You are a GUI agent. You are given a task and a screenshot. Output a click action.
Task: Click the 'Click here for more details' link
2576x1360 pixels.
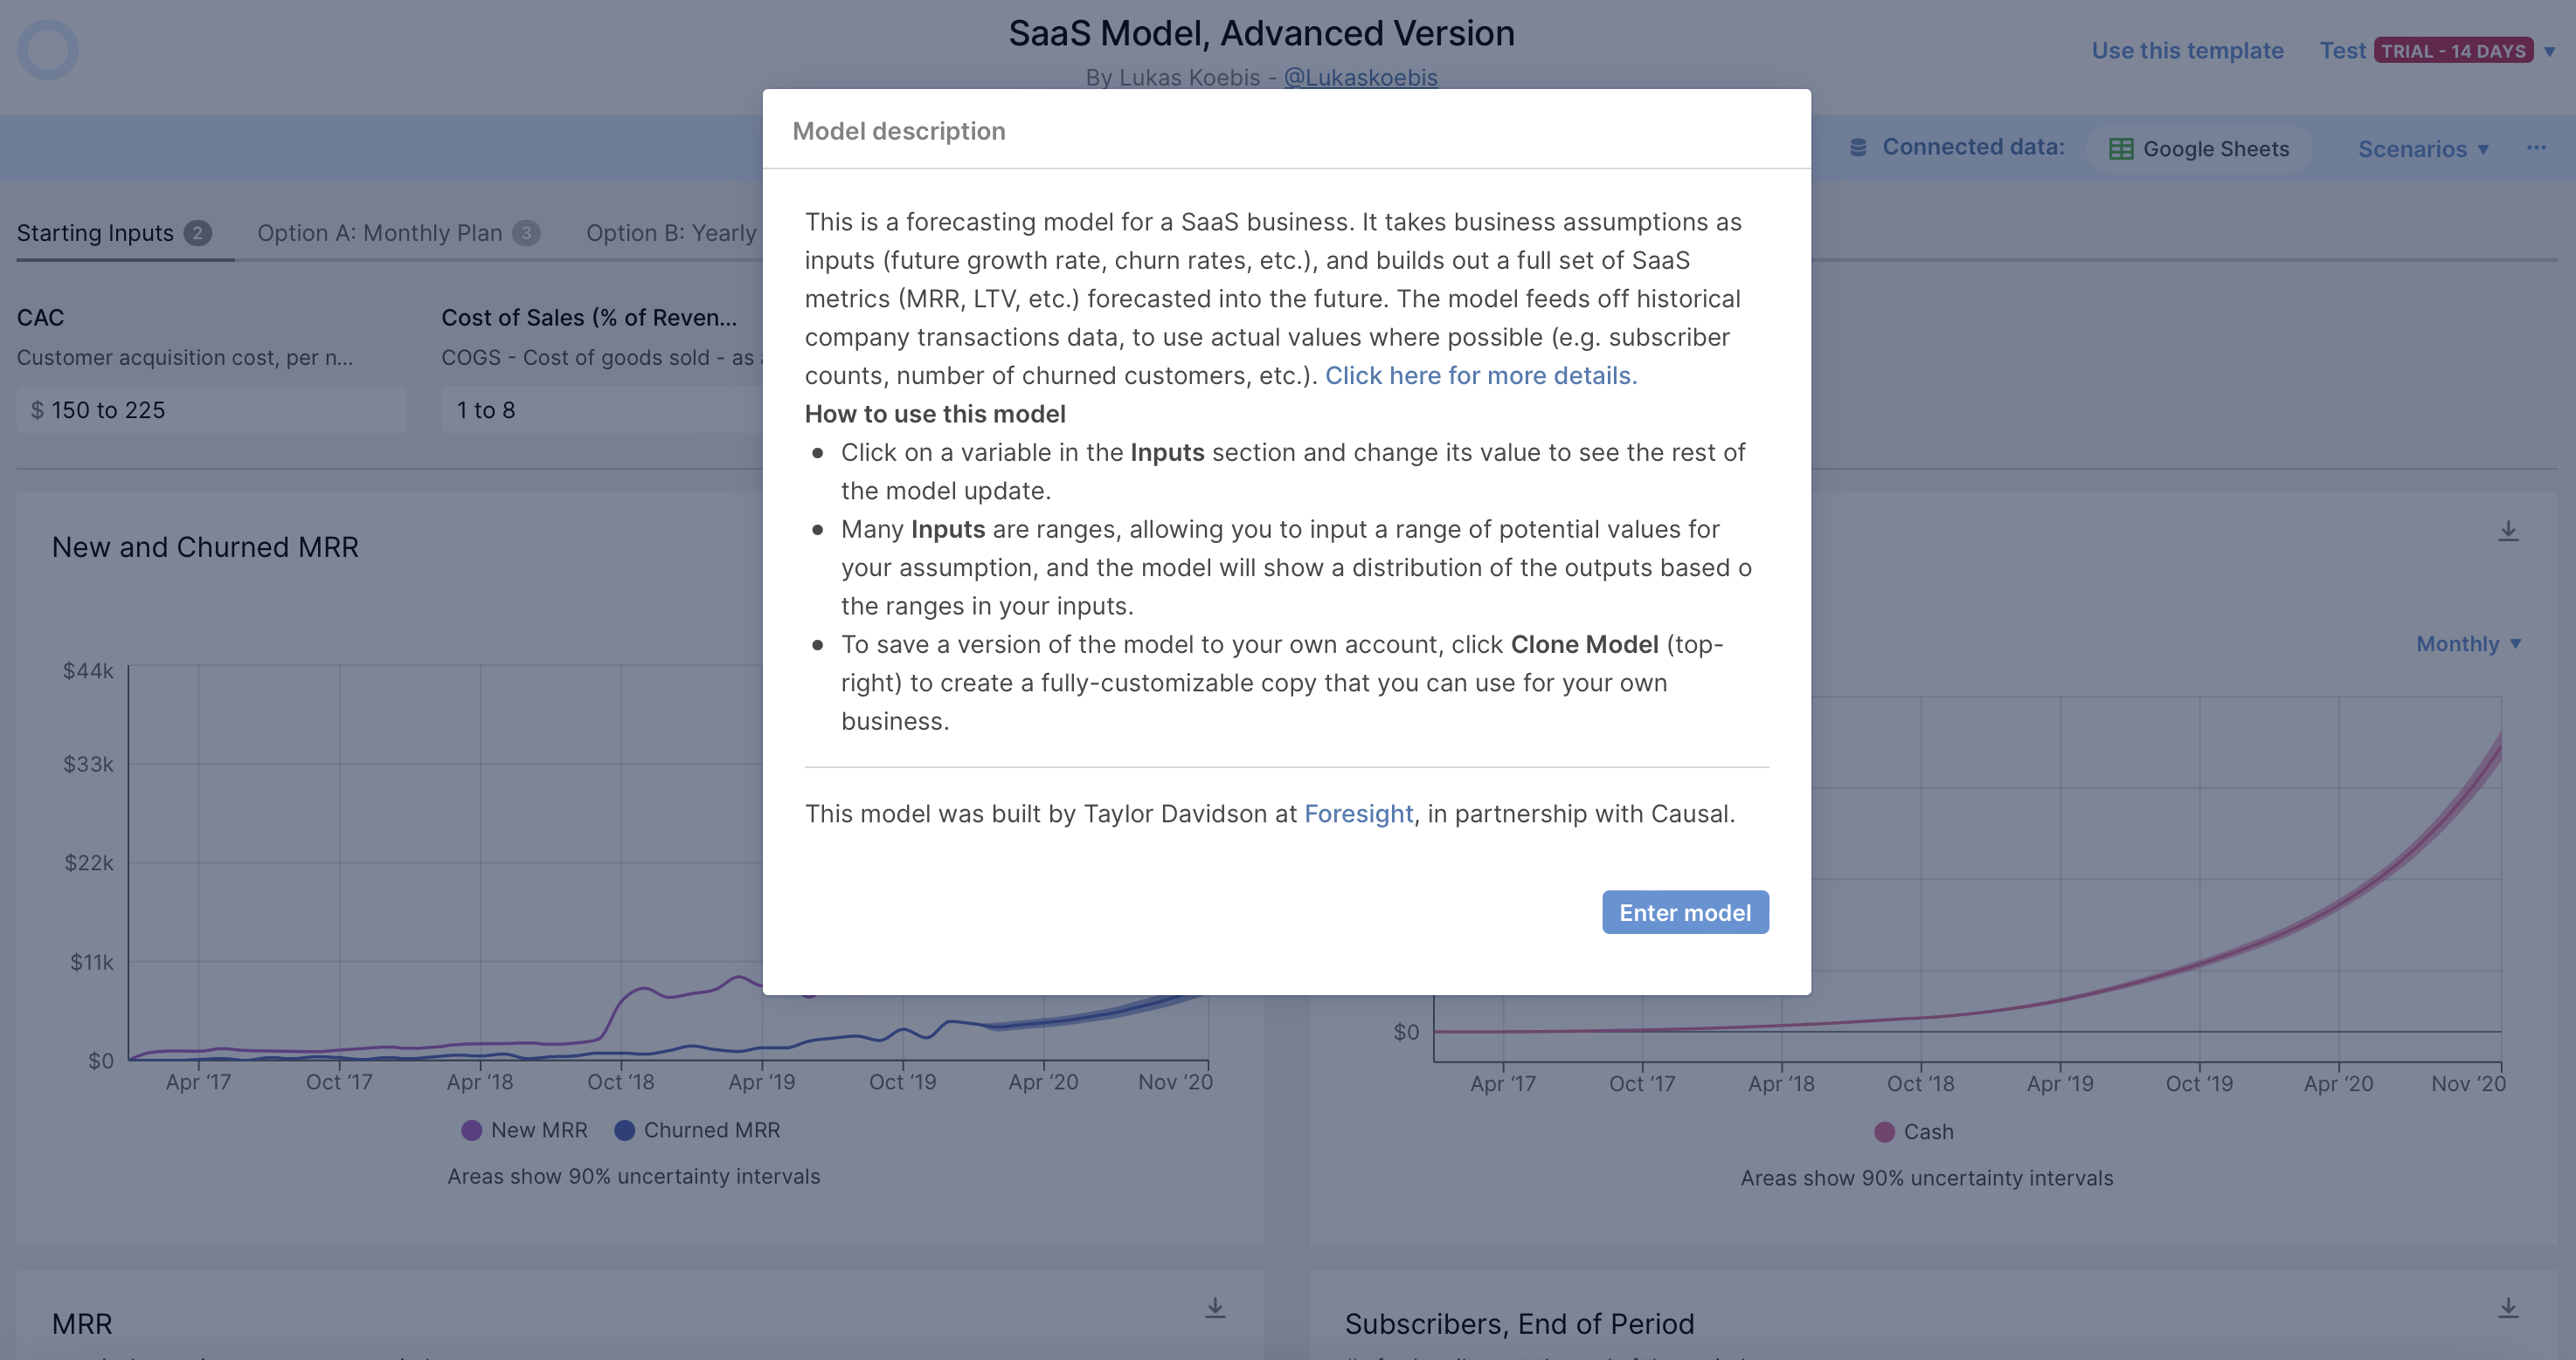(x=1480, y=375)
